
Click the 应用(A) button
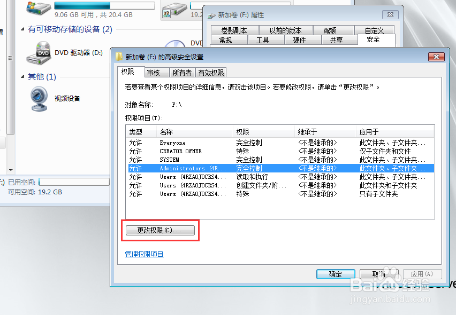point(422,274)
